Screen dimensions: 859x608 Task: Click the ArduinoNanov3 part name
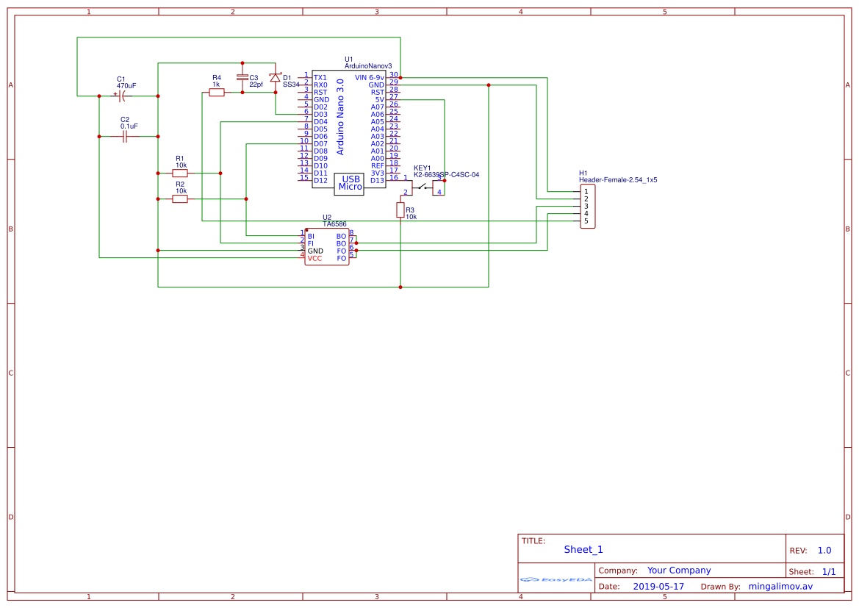[x=368, y=65]
